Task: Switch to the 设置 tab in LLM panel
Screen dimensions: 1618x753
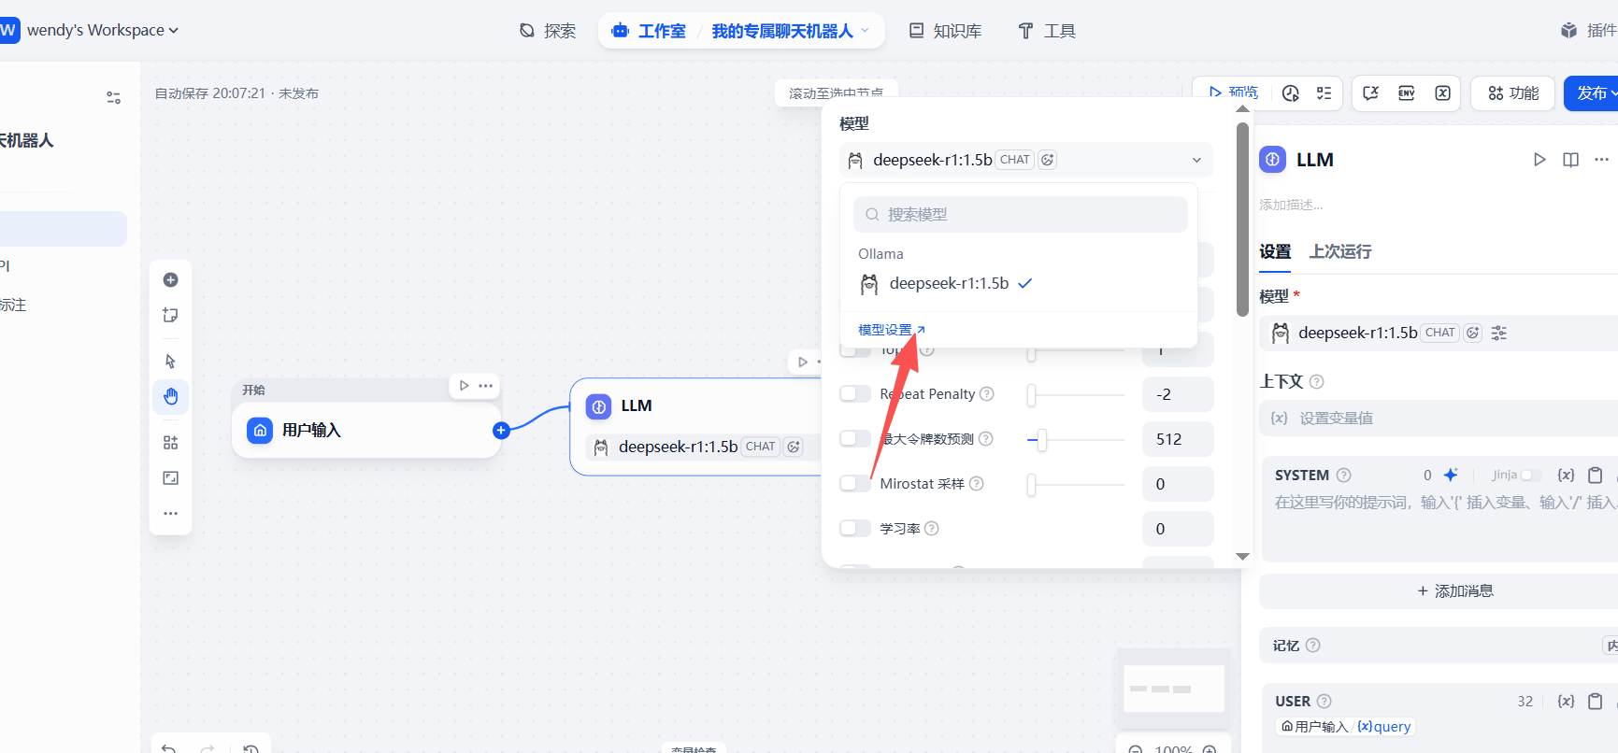Action: 1275,251
